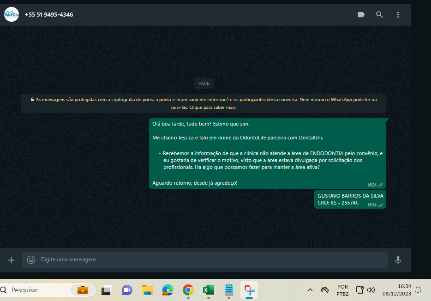The image size is (431, 301).
Task: Change the POR PTB2 input language
Action: pos(342,290)
